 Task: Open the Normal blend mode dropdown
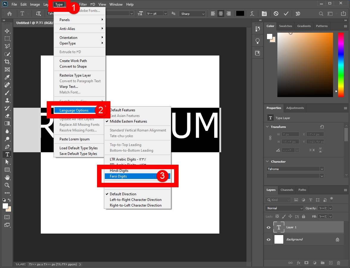point(284,208)
